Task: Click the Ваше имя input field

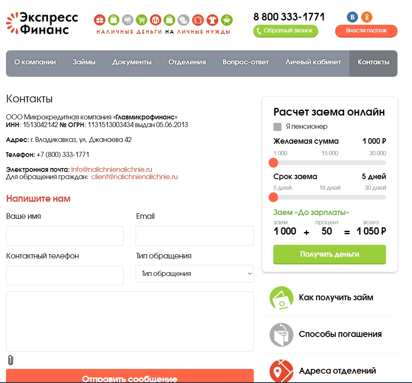Action: coord(65,236)
